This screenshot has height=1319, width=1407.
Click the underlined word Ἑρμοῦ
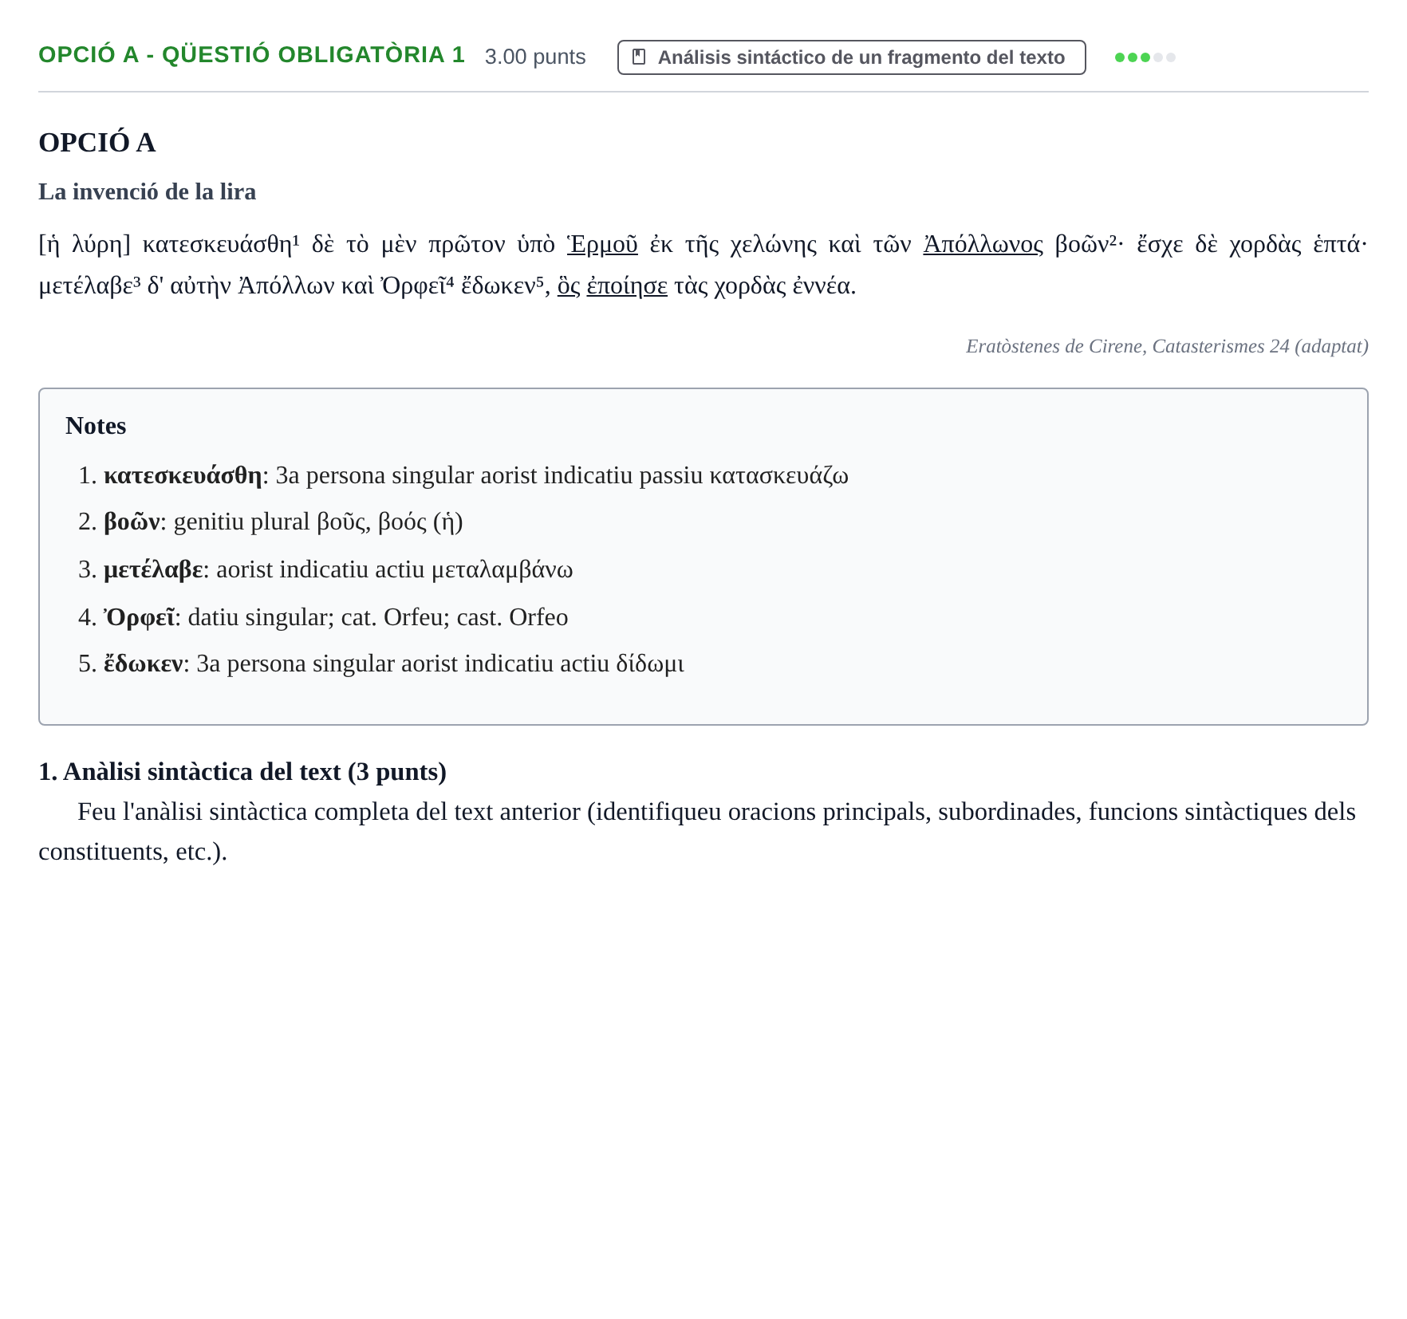[602, 244]
